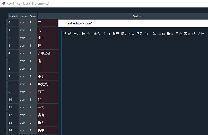The width and height of the screenshot is (208, 135).
Task: Click the type cell 'str' in row 7
Action: [x=24, y=76]
